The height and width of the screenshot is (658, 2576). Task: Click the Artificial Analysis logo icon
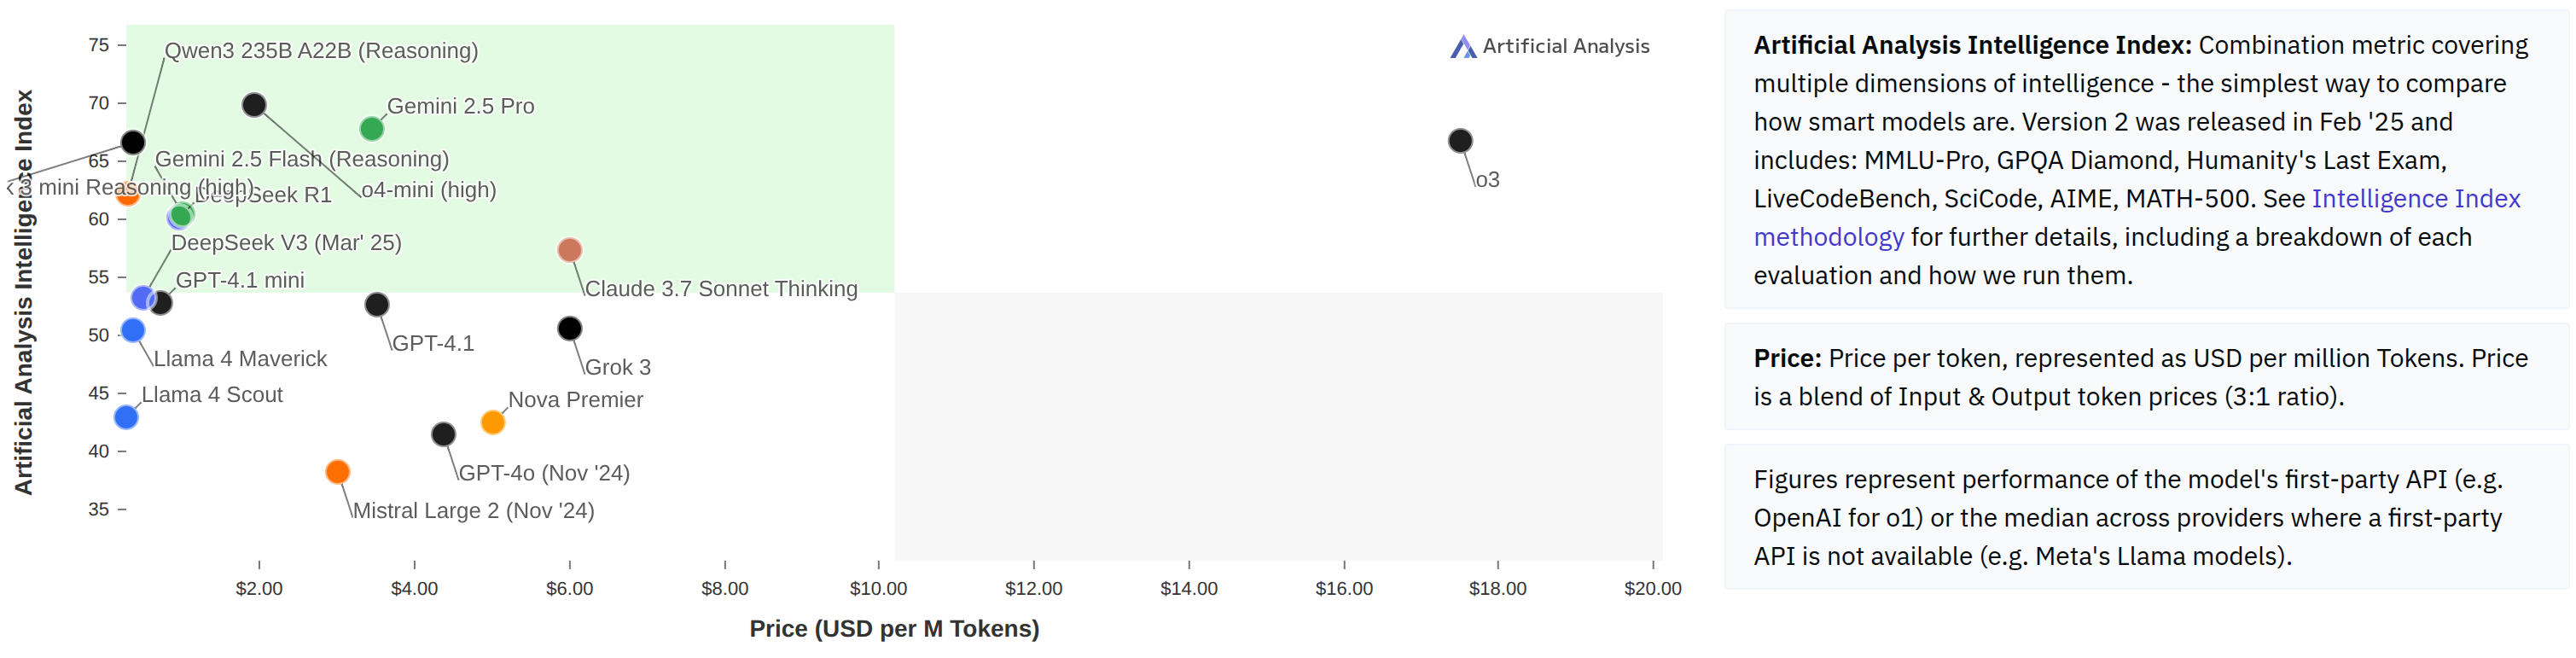[x=1462, y=47]
